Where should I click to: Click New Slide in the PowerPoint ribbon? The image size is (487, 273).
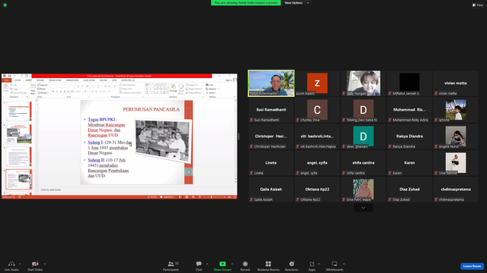(33, 89)
